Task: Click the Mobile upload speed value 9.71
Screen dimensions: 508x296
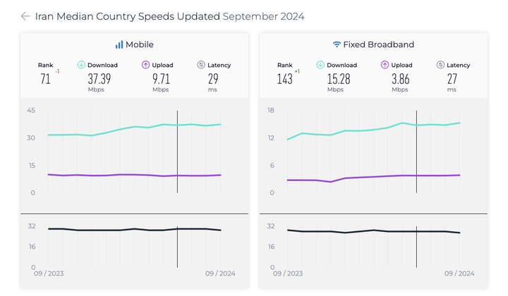Action: pyautogui.click(x=160, y=78)
